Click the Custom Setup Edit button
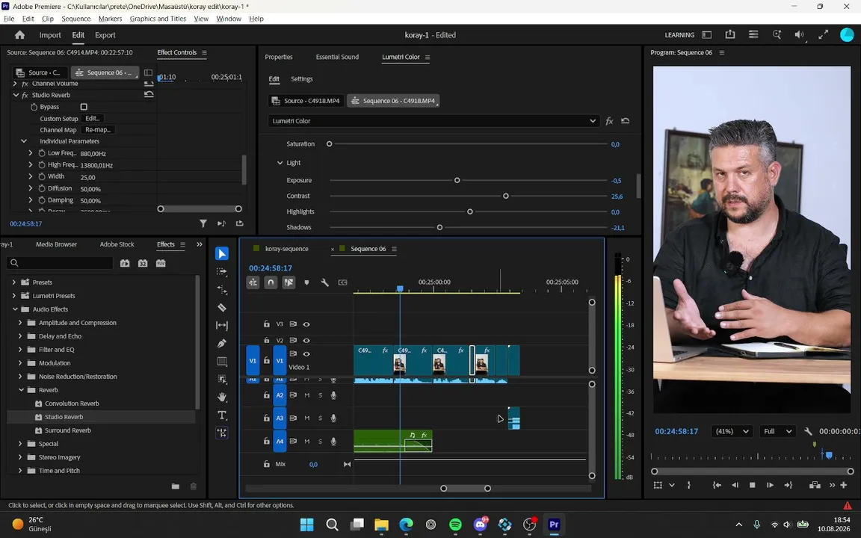 [92, 119]
